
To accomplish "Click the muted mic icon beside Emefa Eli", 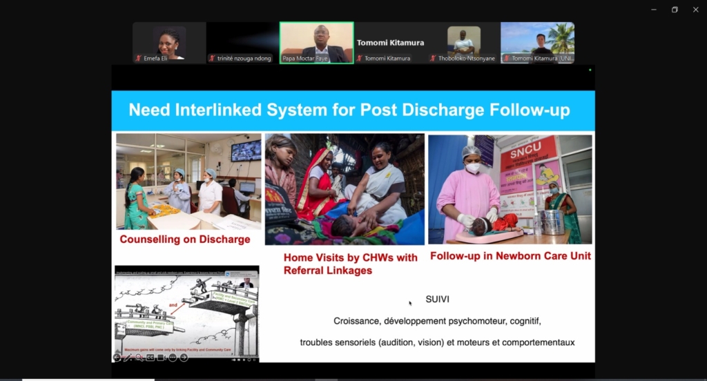I will coord(138,59).
